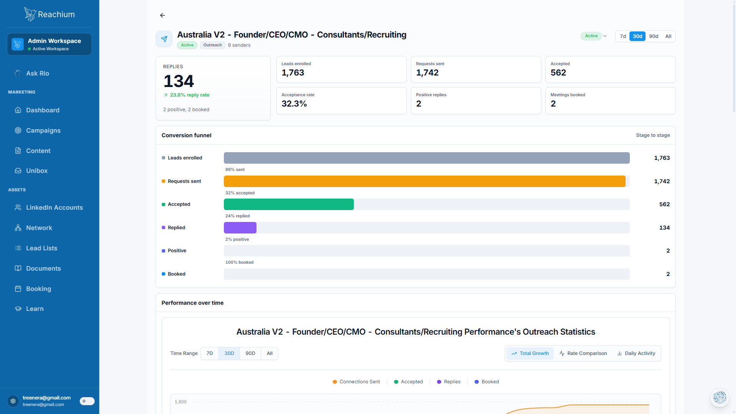736x414 pixels.
Task: Expand the Active status dropdown chevron
Action: click(x=605, y=36)
